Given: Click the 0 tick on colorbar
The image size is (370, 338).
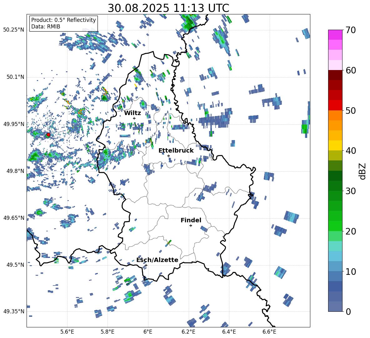Looking at the screenshot, I should [348, 311].
